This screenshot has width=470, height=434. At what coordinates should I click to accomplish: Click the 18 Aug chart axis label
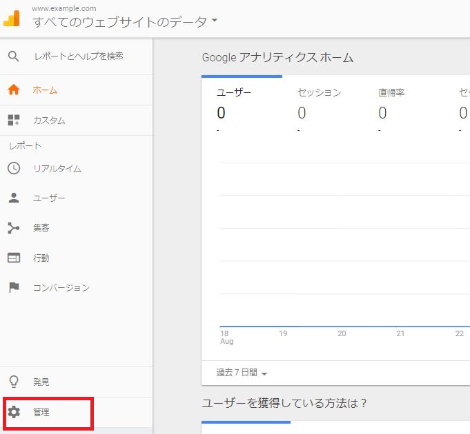point(226,337)
